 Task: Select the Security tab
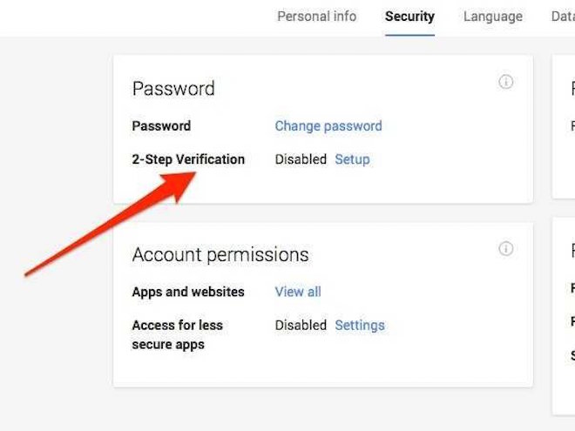(409, 17)
